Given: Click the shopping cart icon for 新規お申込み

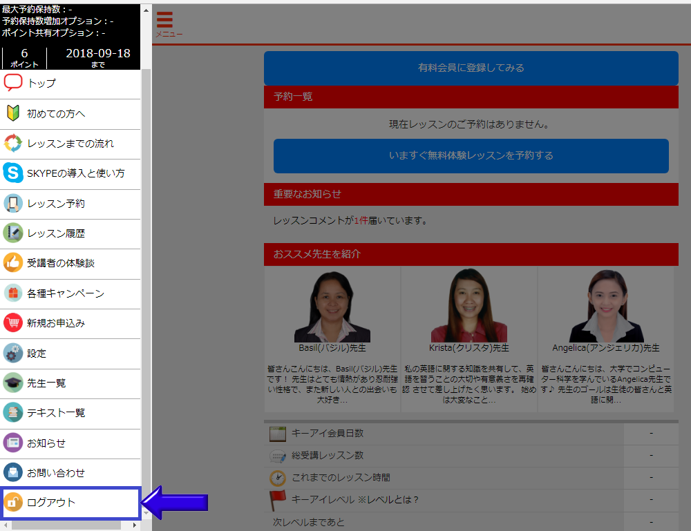Looking at the screenshot, I should (x=12, y=322).
